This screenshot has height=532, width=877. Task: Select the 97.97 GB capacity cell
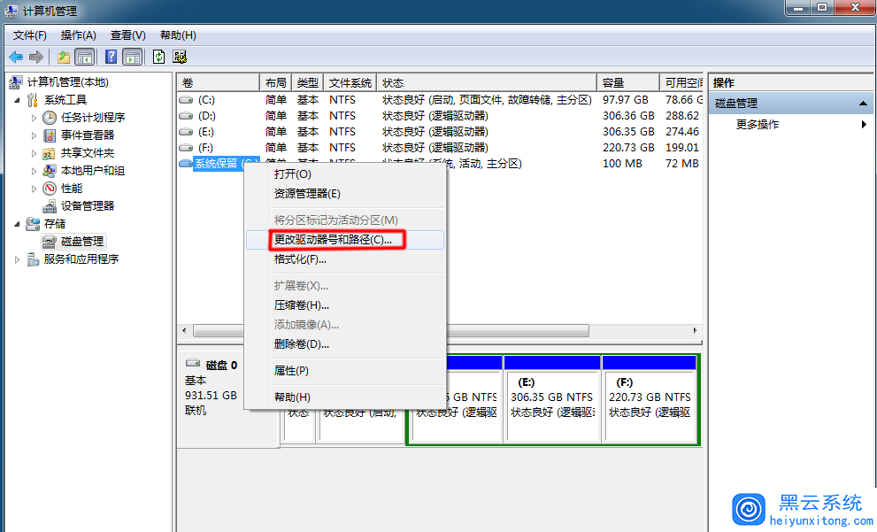[626, 100]
